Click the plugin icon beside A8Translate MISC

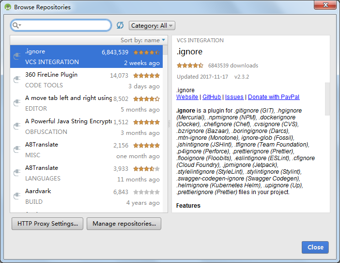click(x=17, y=149)
